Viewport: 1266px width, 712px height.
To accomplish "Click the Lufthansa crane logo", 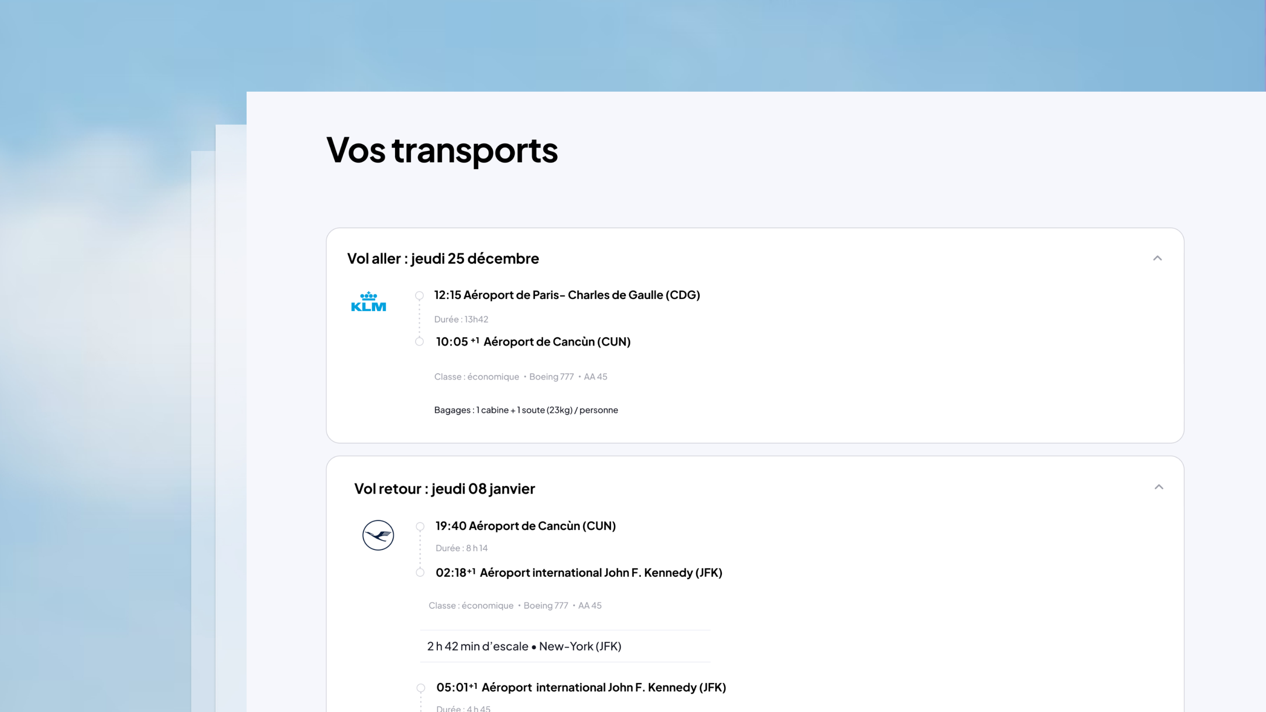I will tap(378, 535).
